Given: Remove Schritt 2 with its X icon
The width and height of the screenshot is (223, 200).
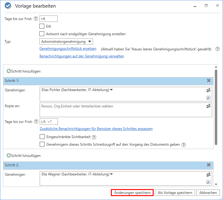Looking at the screenshot, I should 208,165.
